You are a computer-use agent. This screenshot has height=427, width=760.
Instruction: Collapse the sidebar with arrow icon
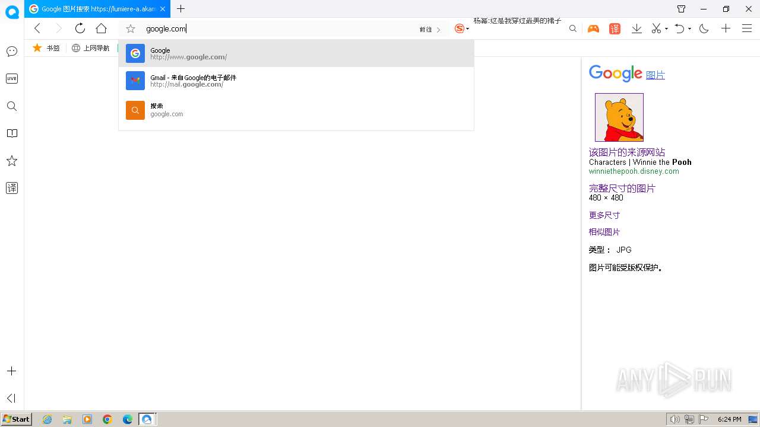(12, 398)
